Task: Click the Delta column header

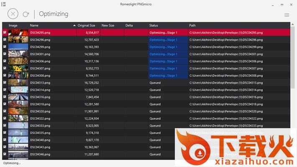Action: click(x=129, y=25)
